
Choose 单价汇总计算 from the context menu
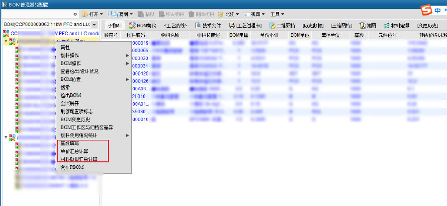(74, 151)
